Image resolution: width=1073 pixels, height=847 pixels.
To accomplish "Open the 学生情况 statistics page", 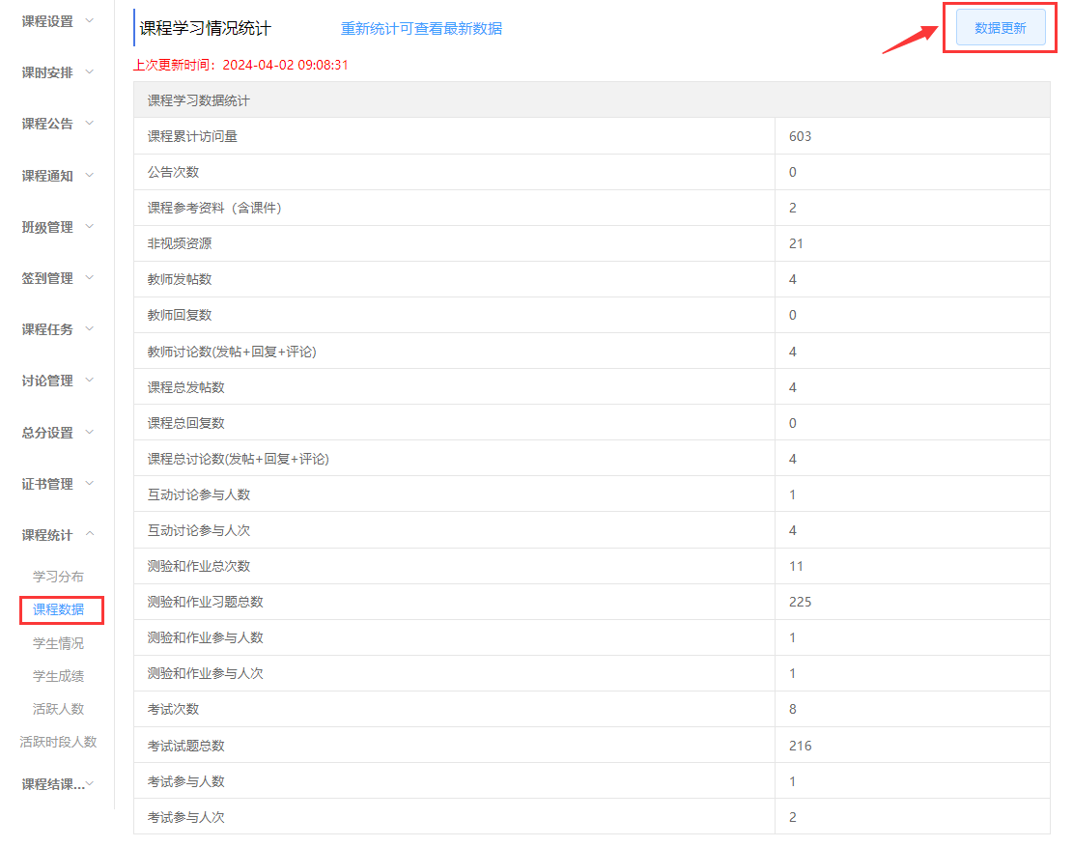I will [x=58, y=643].
